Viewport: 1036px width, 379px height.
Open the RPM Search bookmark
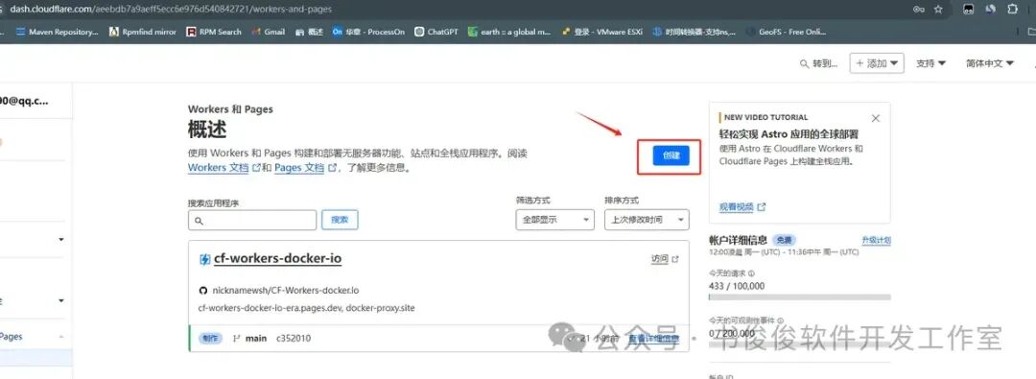[214, 31]
